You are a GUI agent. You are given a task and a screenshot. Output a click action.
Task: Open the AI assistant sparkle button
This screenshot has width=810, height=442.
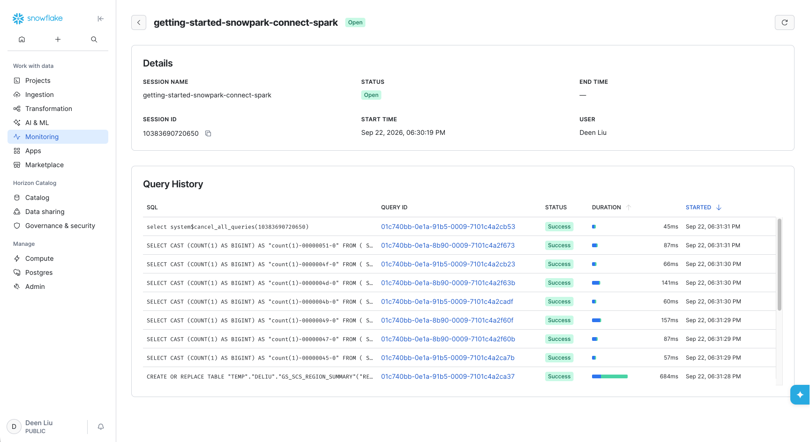click(800, 395)
